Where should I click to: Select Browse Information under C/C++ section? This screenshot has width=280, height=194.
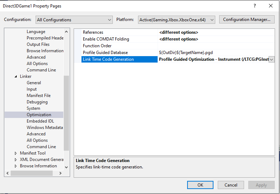[45, 51]
